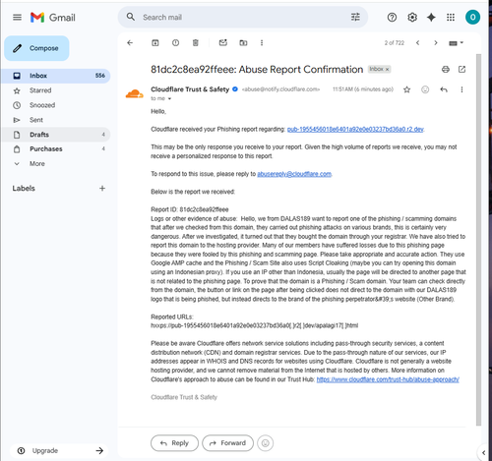Image resolution: width=492 pixels, height=461 pixels.
Task: Go to the older email arrow
Action: click(x=436, y=42)
